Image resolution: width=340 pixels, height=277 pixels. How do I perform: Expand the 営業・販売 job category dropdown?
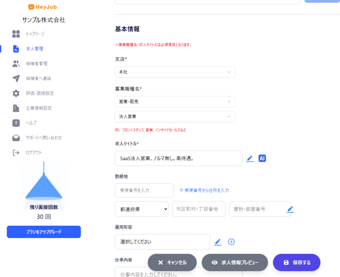(x=175, y=102)
